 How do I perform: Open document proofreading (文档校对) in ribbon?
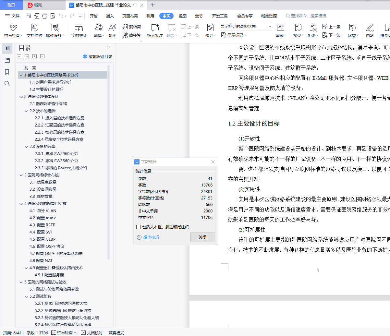coord(34,31)
